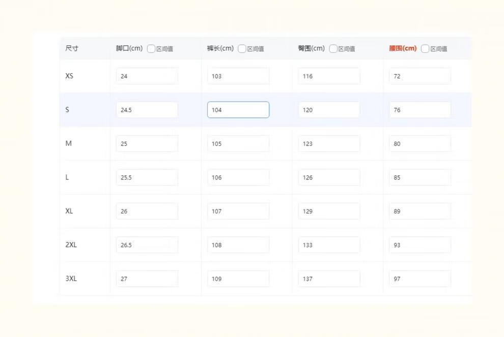Select the 3XL size row label

click(x=71, y=279)
